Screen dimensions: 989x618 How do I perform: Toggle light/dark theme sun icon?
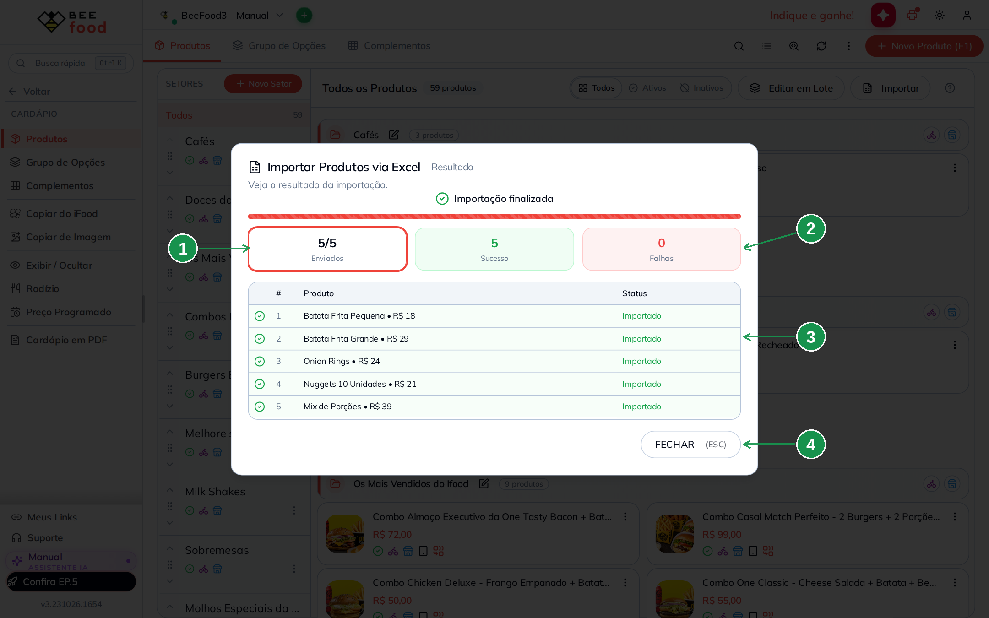coord(940,15)
